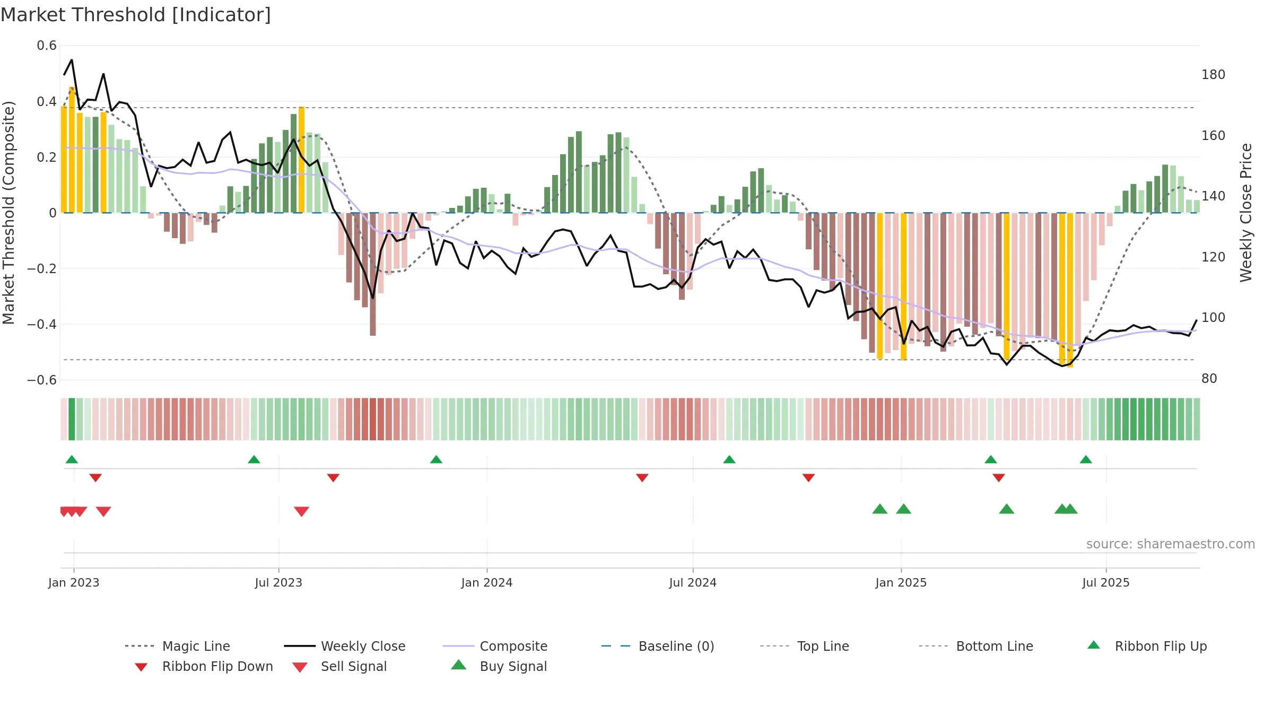This screenshot has width=1273, height=716.
Task: Click the Jan 2025 x-axis label
Action: [901, 582]
